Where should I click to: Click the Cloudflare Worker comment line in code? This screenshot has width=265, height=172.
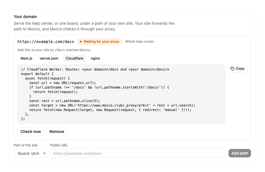tap(95, 69)
